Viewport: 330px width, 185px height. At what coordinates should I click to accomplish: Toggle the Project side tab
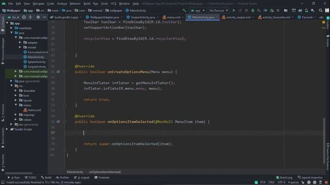(x=3, y=24)
